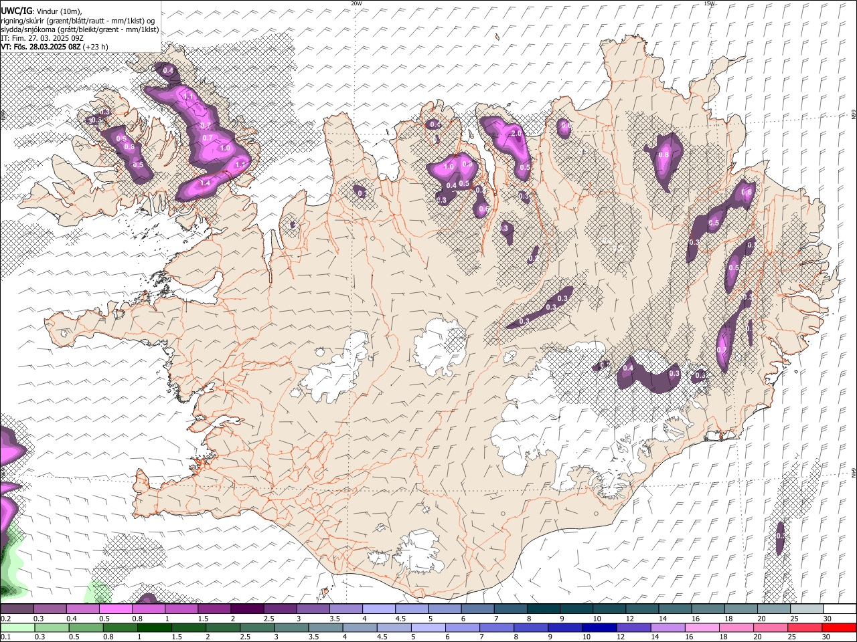
Task: Click the '0.8' value in northeast snow patch
Action: click(664, 154)
